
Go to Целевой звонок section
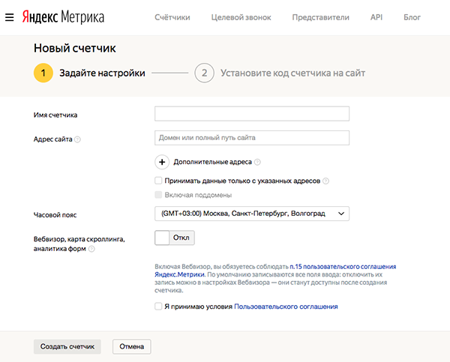(x=241, y=16)
